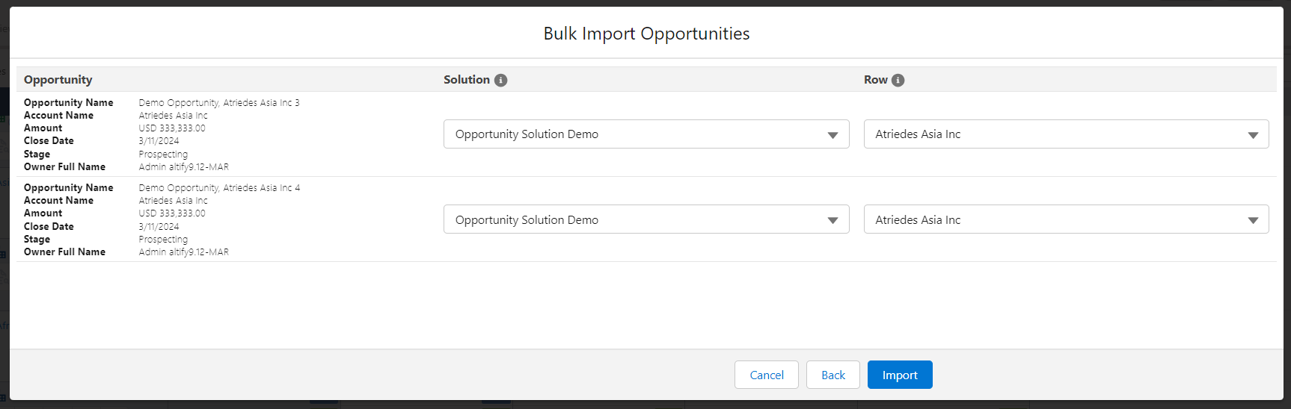Expand Solution dropdown for Atriedes Asia Inc 4
This screenshot has height=409, width=1291.
click(645, 219)
